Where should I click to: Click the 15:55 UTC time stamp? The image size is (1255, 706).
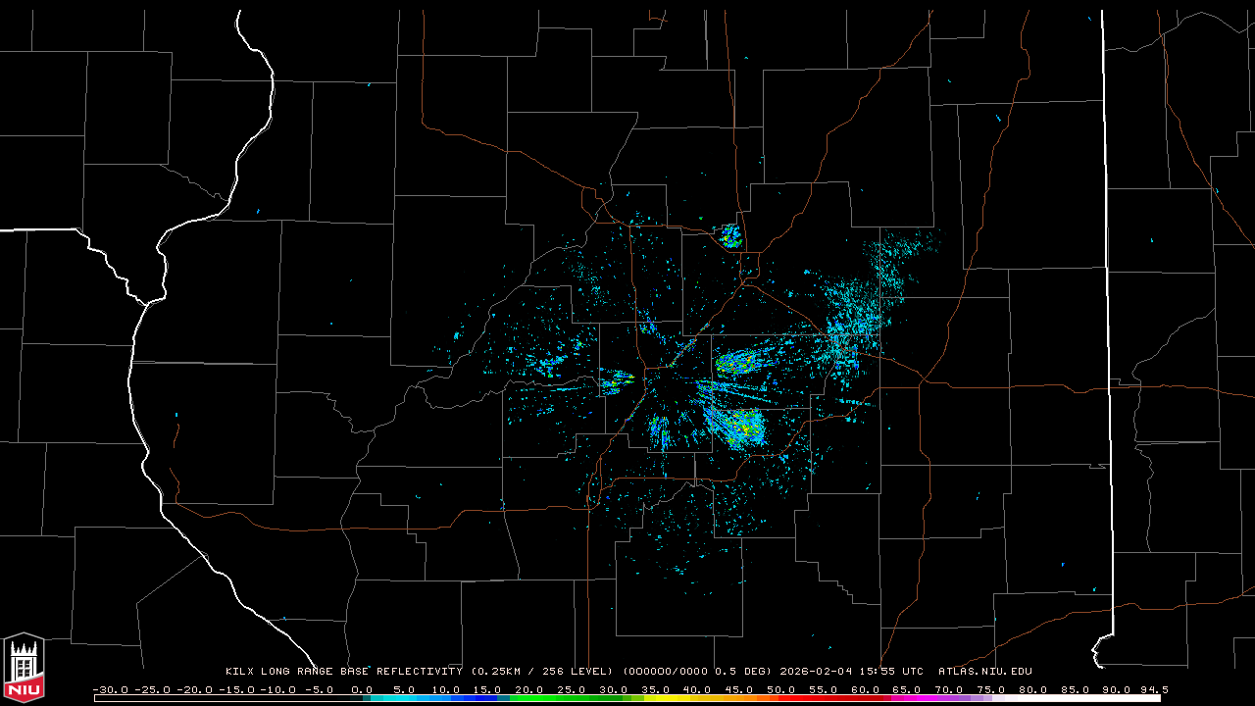point(891,672)
